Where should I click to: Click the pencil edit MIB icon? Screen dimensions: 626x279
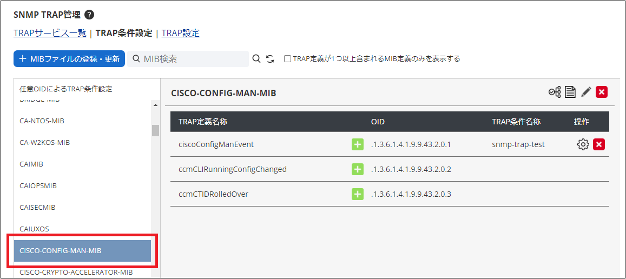click(586, 92)
